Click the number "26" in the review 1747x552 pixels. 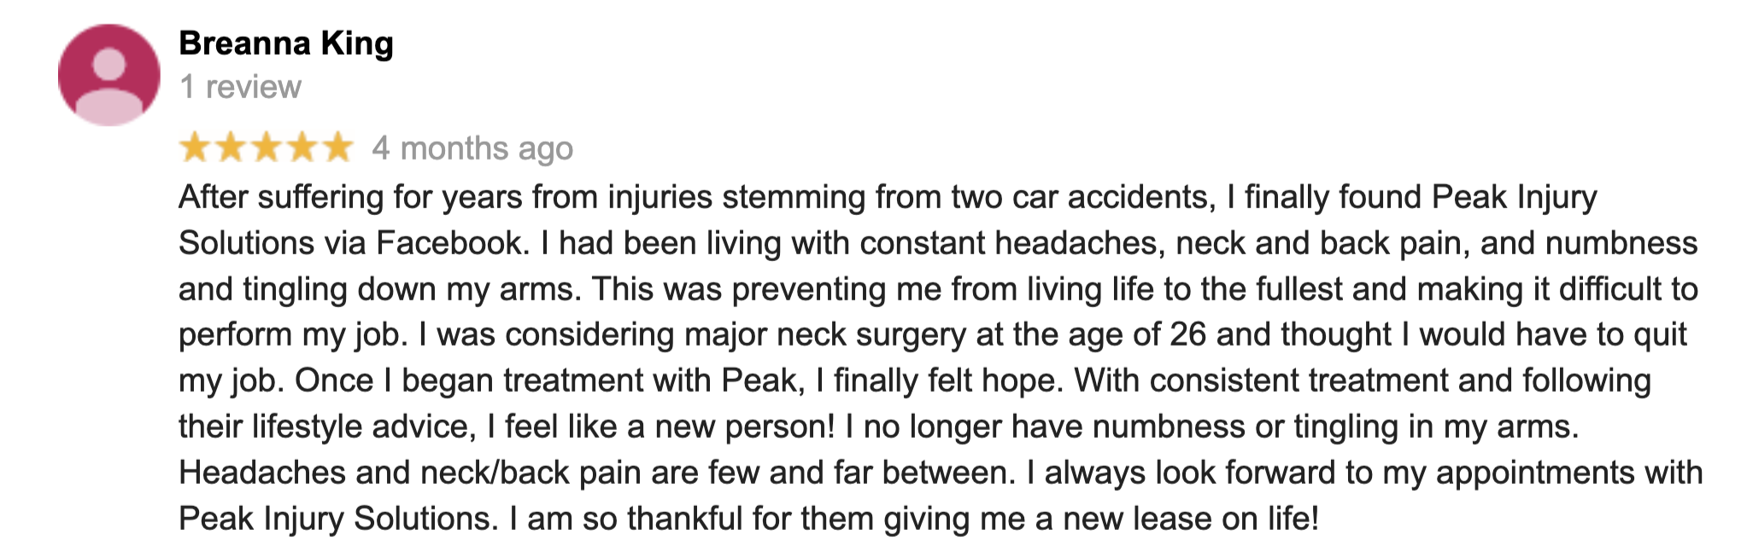point(1187,334)
